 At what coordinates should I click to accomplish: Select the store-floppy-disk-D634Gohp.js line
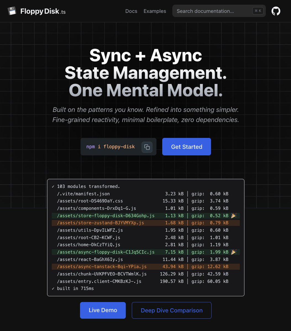[146, 215]
